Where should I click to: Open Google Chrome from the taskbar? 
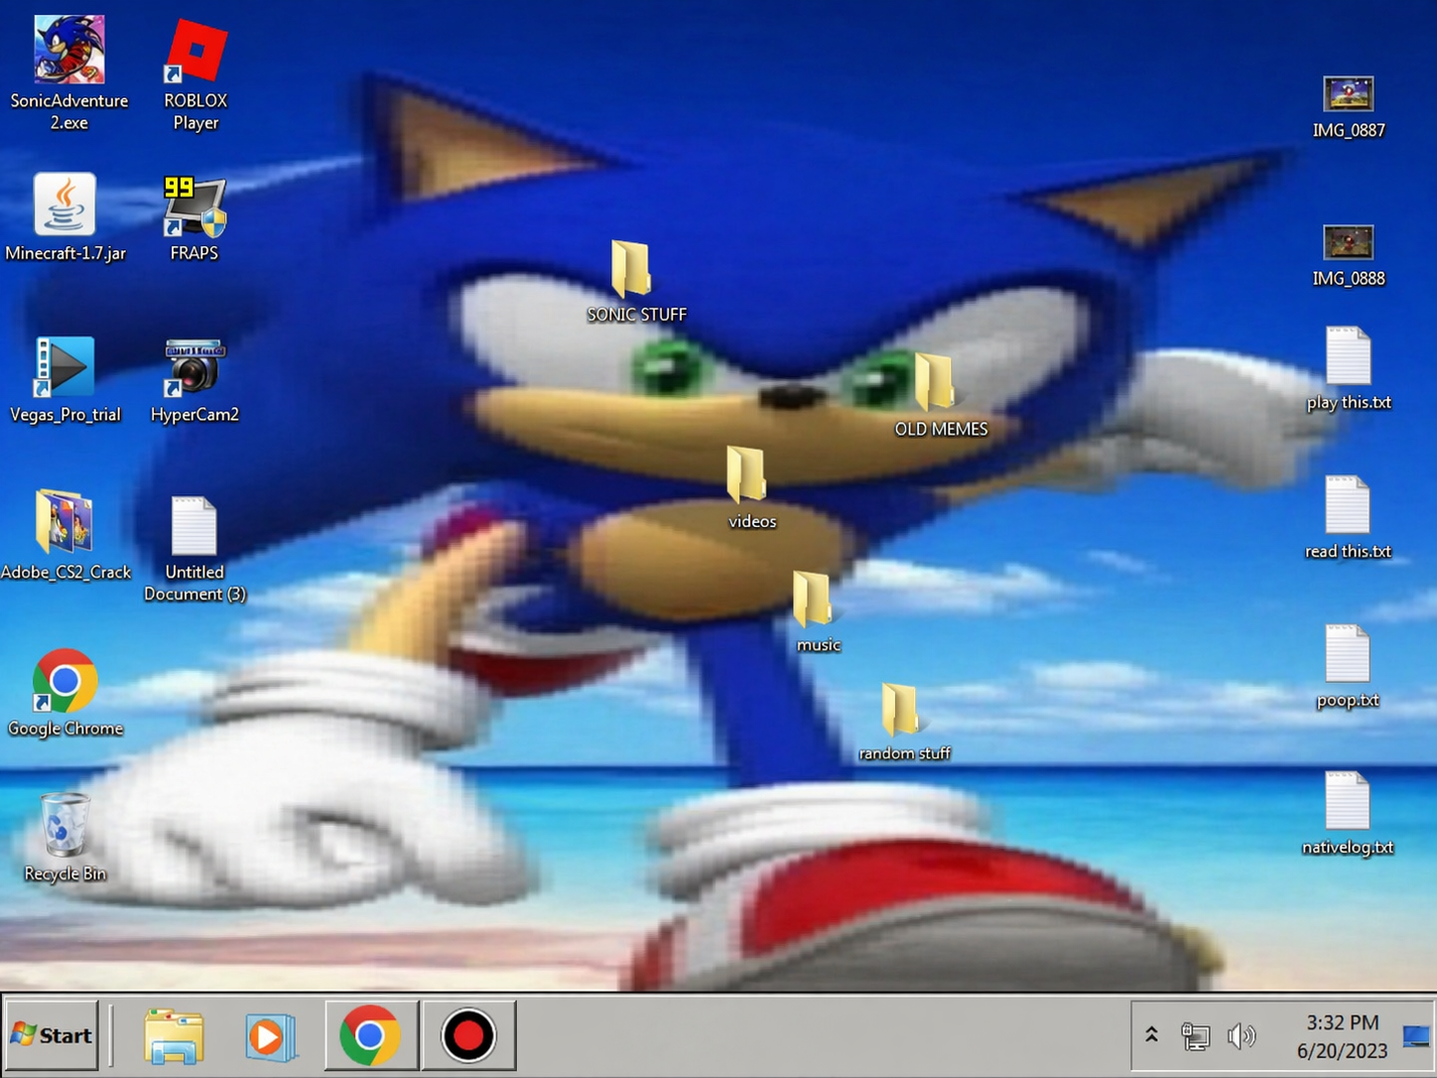(x=370, y=1035)
